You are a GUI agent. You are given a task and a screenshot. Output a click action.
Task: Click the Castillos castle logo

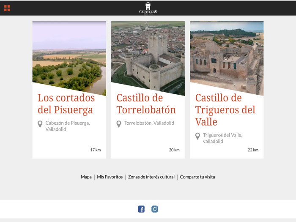pos(148,8)
